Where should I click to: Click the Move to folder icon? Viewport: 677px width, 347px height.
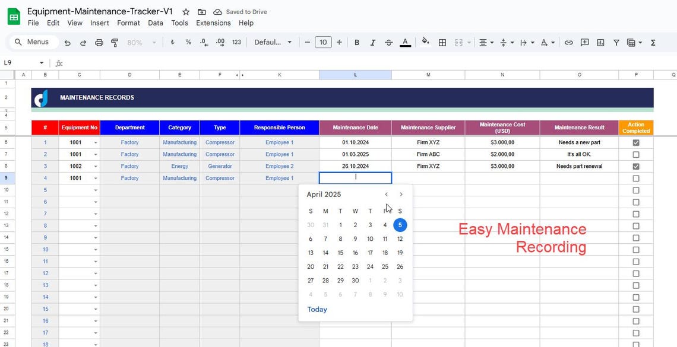(202, 12)
